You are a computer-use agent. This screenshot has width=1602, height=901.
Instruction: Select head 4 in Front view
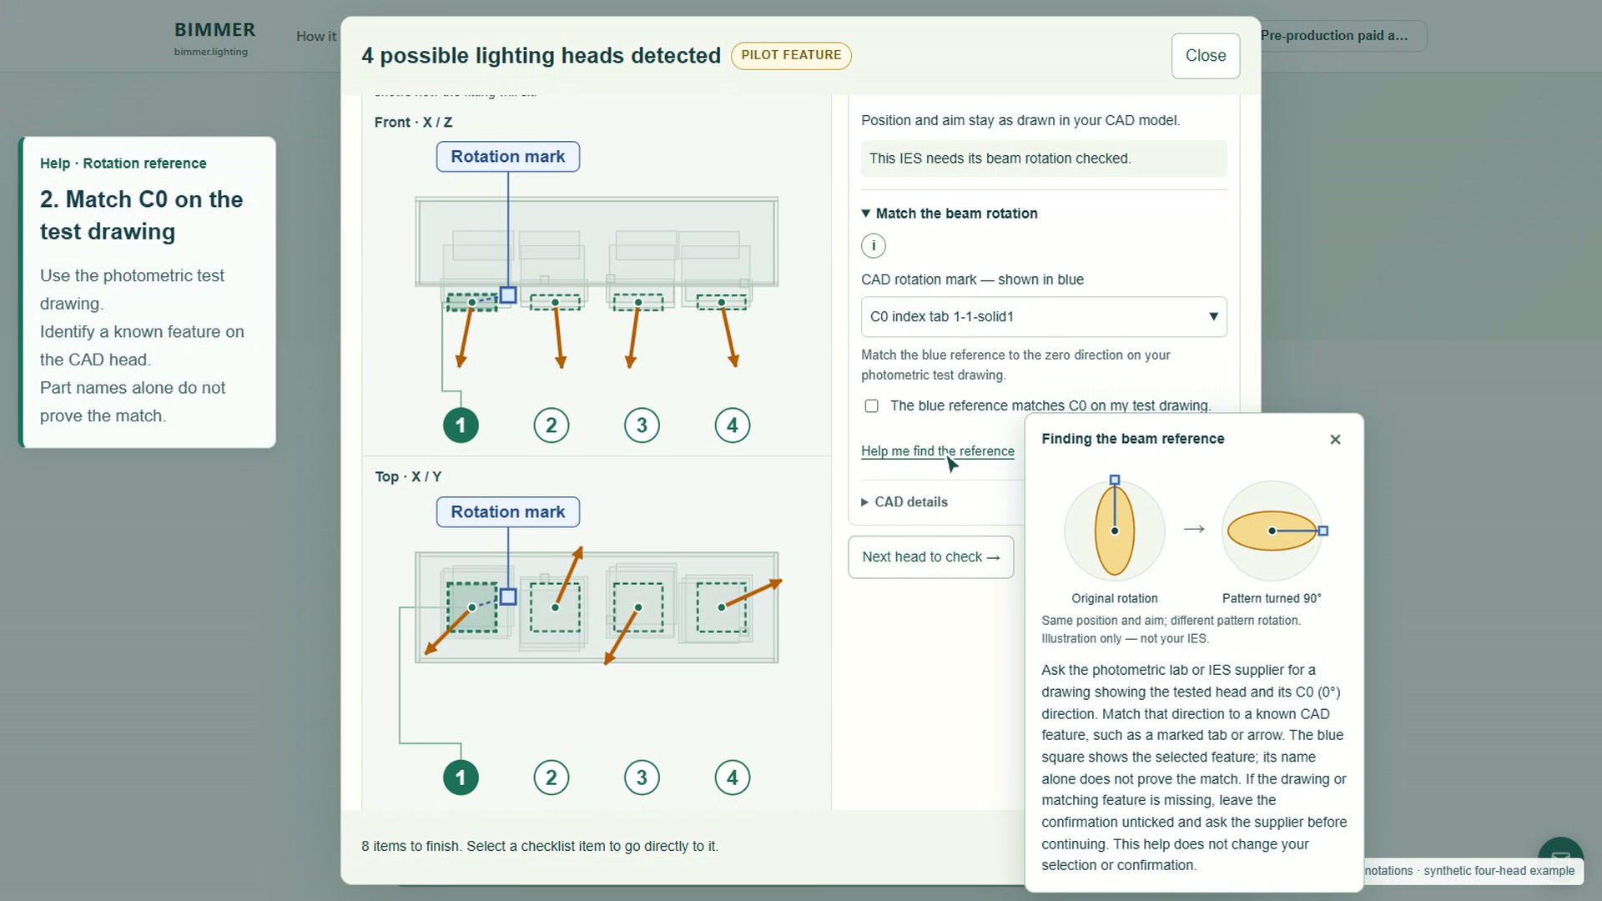click(733, 425)
